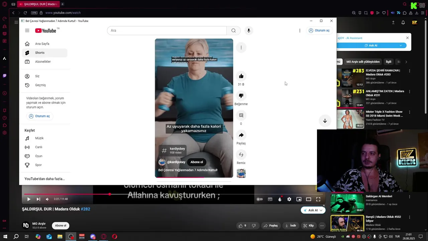Open Remix for this Short
This screenshot has width=428, height=241.
(241, 155)
